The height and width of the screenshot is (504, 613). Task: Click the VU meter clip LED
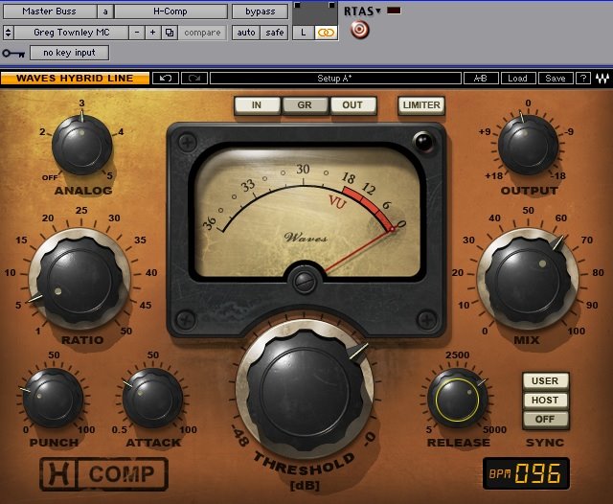coord(423,142)
